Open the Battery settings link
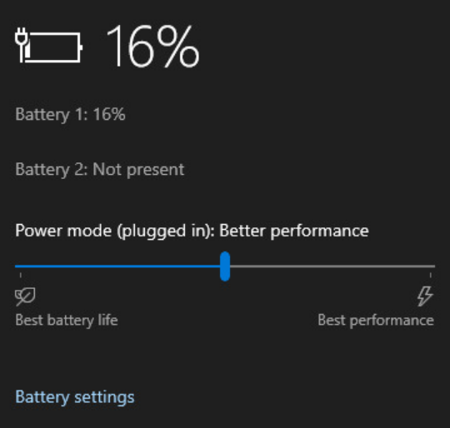 pos(75,397)
